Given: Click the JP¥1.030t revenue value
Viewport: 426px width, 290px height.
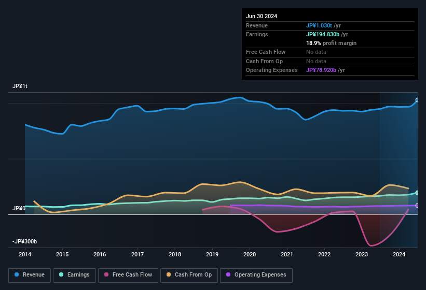Looking at the screenshot, I should point(319,25).
